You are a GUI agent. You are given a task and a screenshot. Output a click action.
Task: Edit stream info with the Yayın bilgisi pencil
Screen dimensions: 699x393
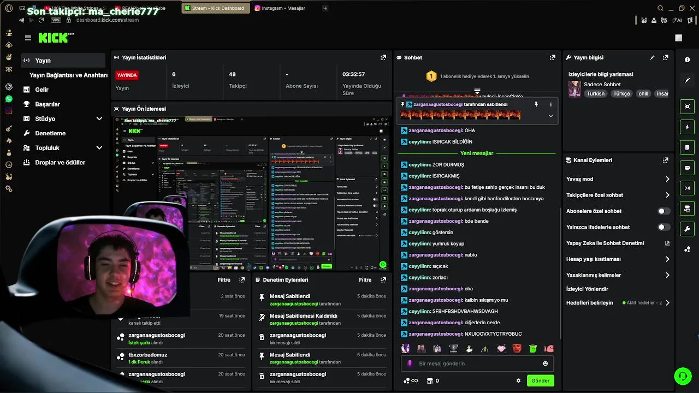point(652,57)
